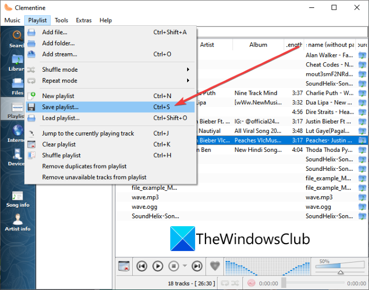Screen dimensions: 369x290
Task: Click the Add file printer-like icon
Action: tap(31, 32)
